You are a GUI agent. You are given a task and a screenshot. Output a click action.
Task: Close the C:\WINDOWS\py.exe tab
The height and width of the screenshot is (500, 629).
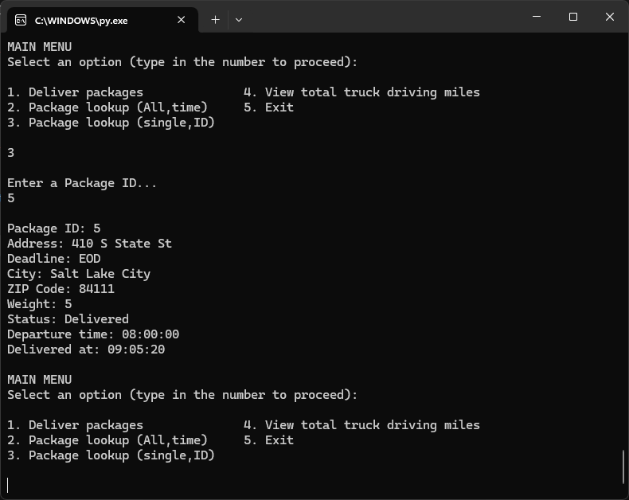(182, 20)
